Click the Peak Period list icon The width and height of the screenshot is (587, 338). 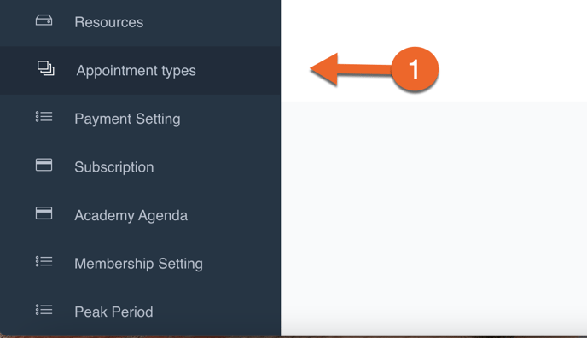coord(44,310)
